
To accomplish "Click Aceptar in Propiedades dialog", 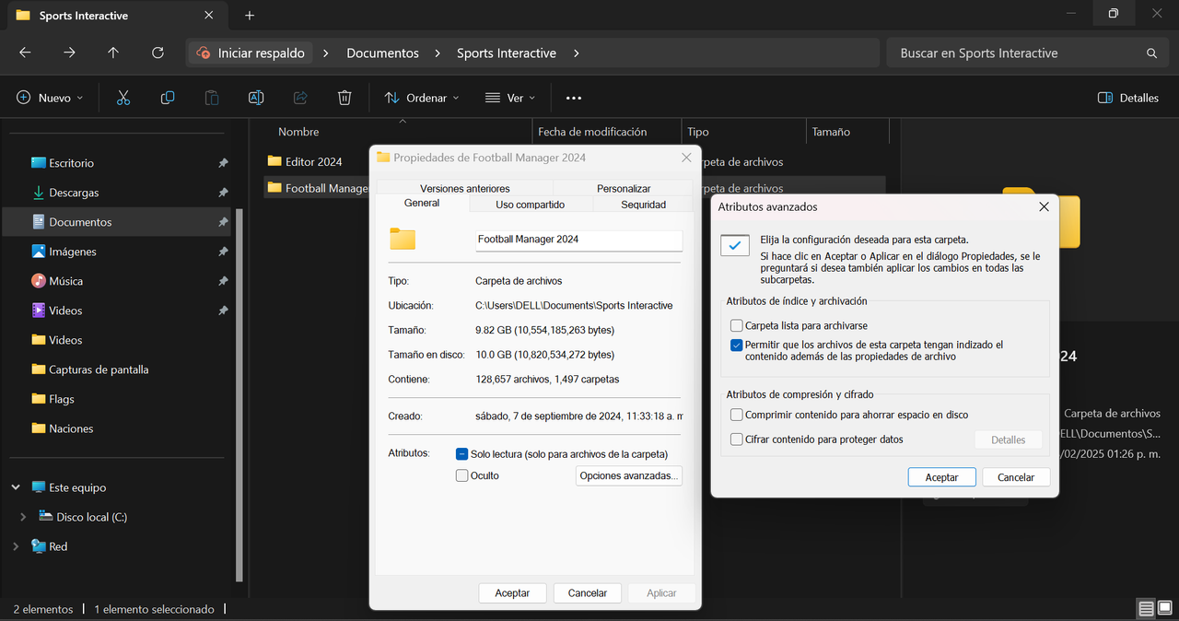I will click(512, 593).
